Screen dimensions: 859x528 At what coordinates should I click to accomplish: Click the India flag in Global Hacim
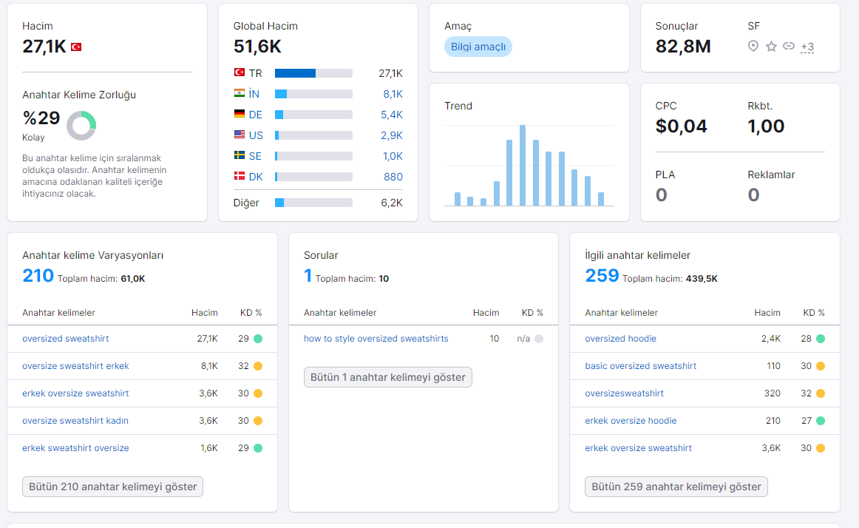point(240,93)
